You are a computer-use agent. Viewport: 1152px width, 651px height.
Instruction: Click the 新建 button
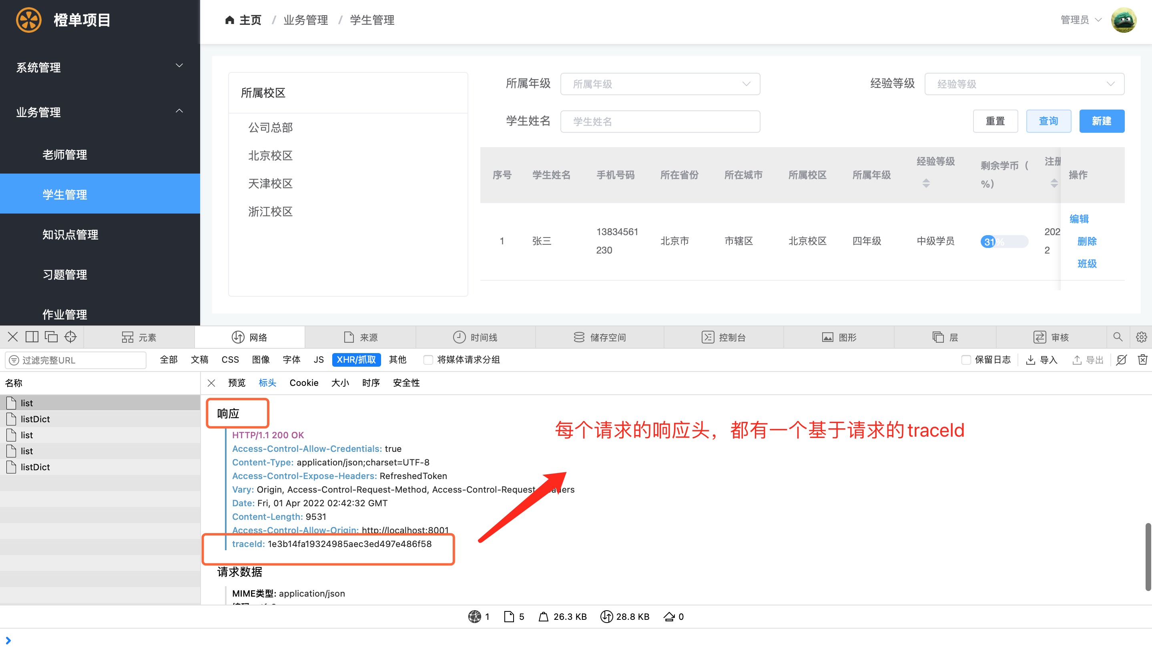coord(1102,121)
